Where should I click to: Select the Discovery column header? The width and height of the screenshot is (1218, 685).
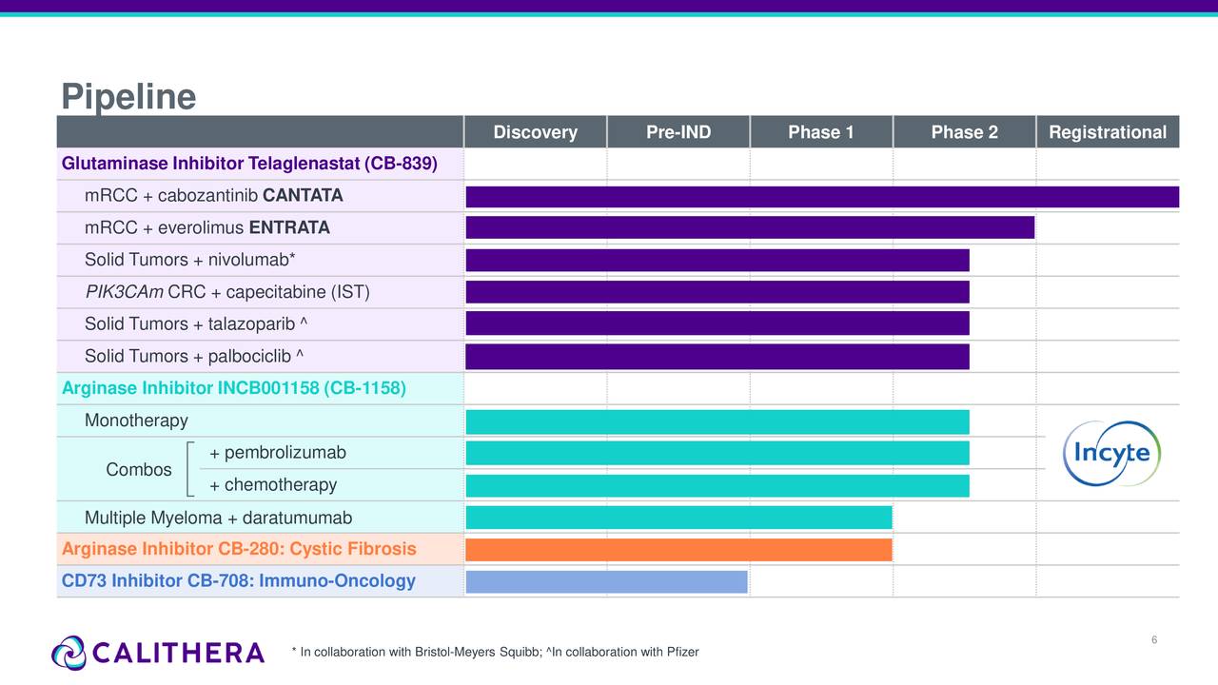pos(535,132)
